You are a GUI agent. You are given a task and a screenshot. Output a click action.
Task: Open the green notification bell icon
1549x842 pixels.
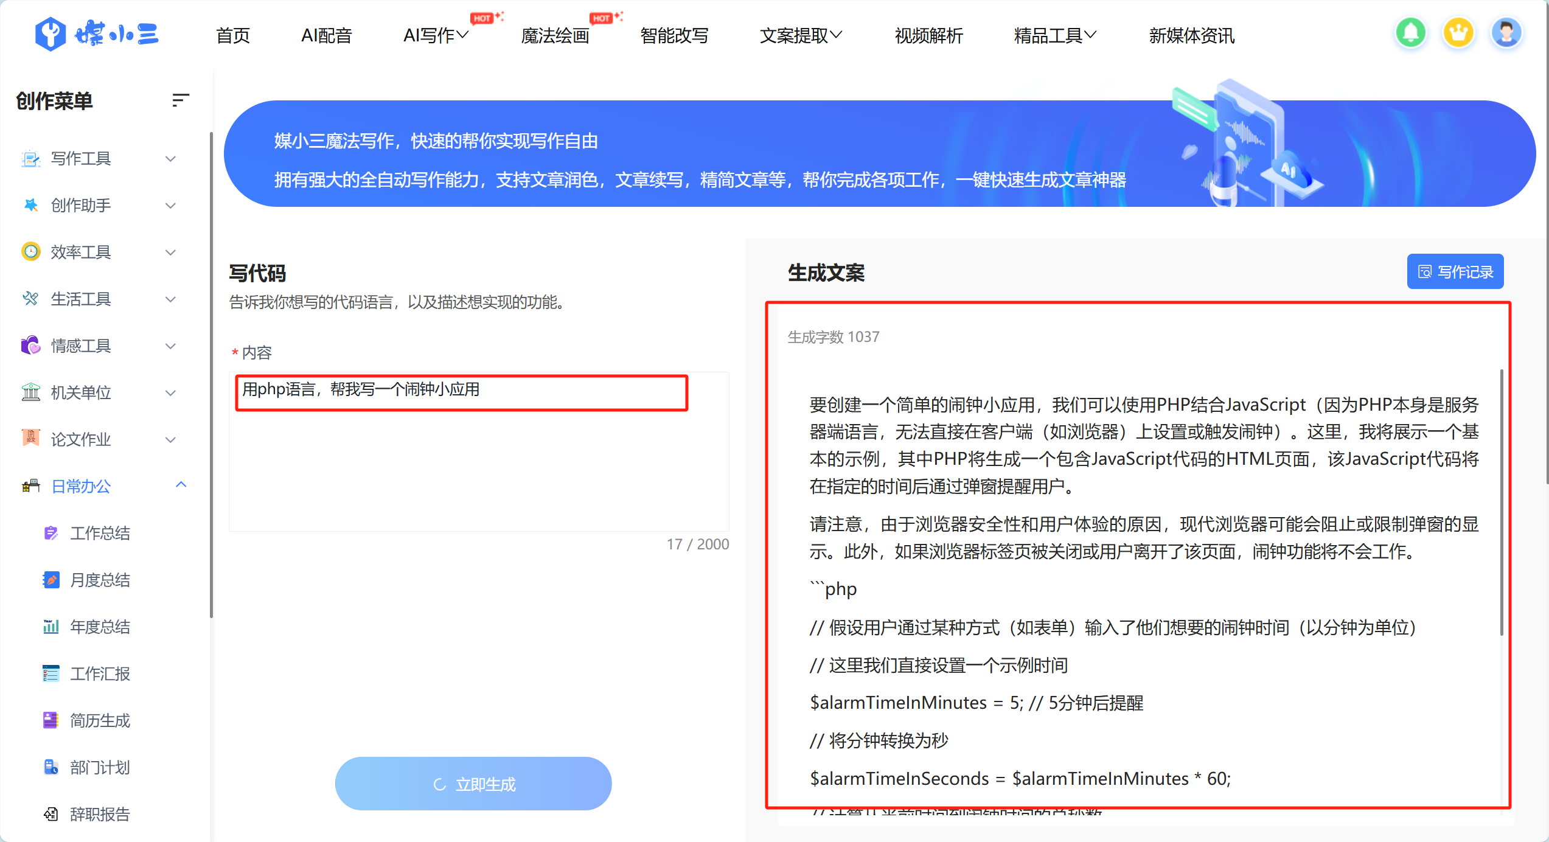pyautogui.click(x=1410, y=33)
